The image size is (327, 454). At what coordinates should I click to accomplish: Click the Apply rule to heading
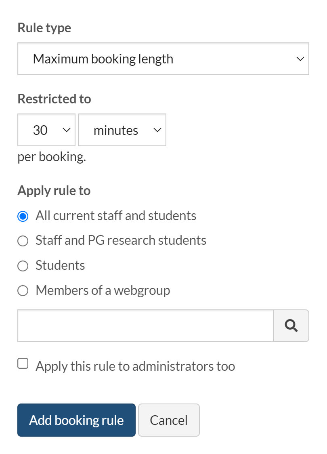(54, 191)
